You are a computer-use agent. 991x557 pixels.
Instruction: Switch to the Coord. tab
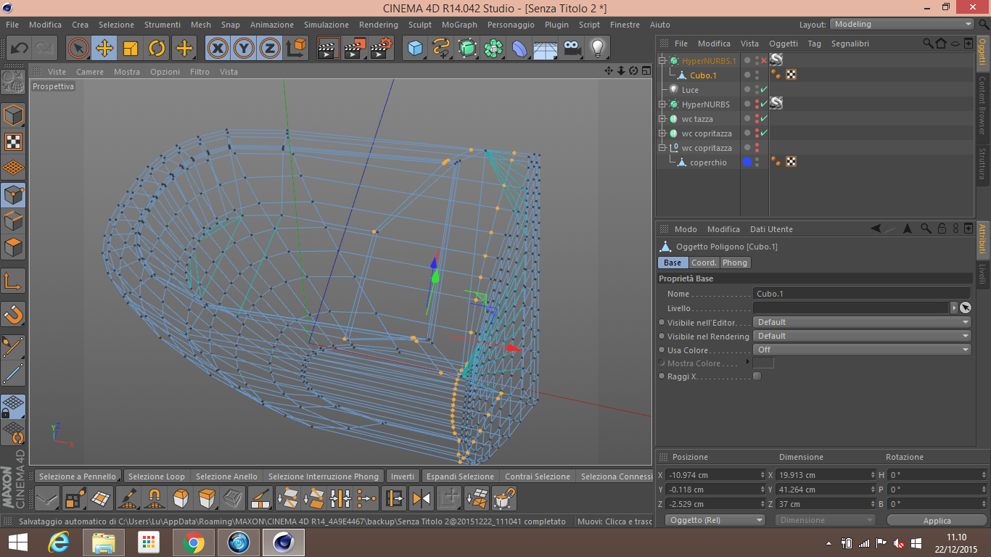coord(704,263)
